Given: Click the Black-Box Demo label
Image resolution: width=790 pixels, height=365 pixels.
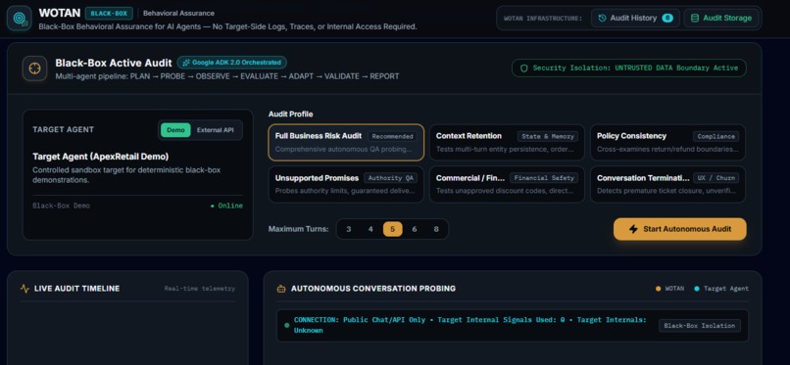Looking at the screenshot, I should (x=62, y=205).
